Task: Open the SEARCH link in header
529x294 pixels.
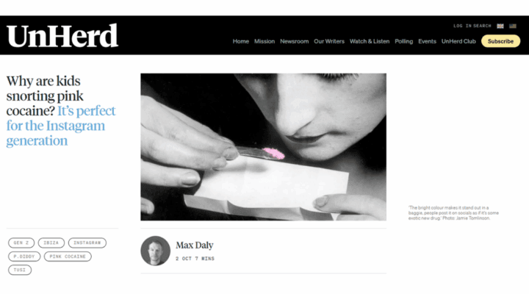Action: (482, 26)
